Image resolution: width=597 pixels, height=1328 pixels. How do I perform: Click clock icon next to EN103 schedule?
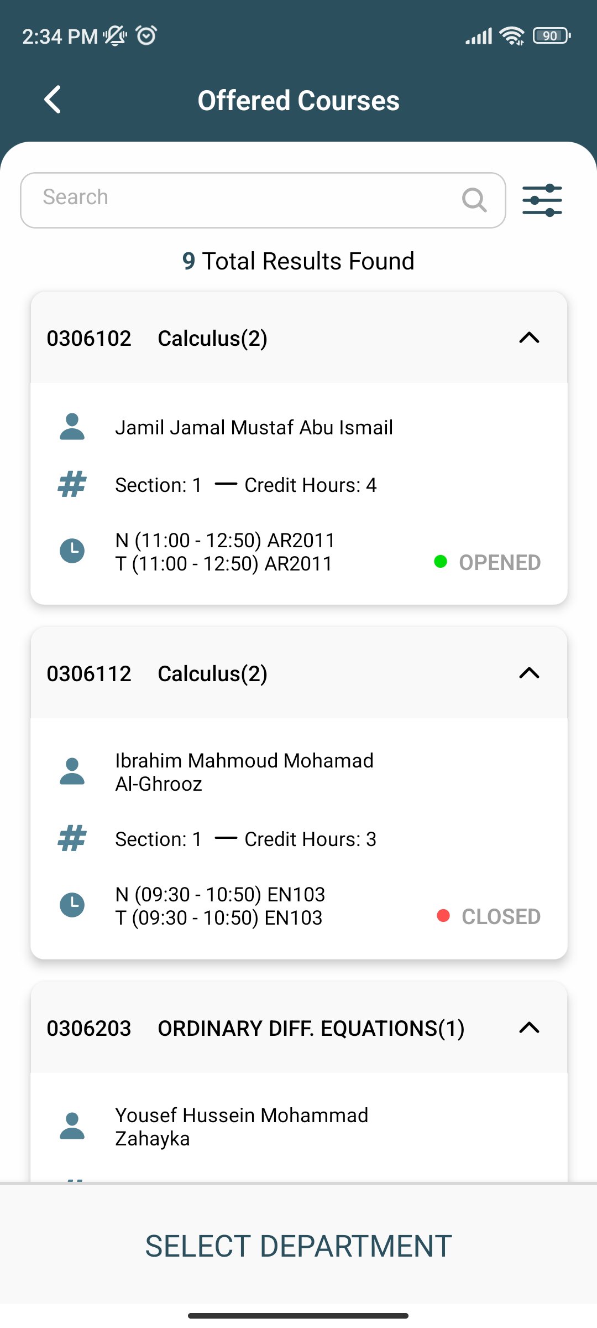(x=72, y=905)
